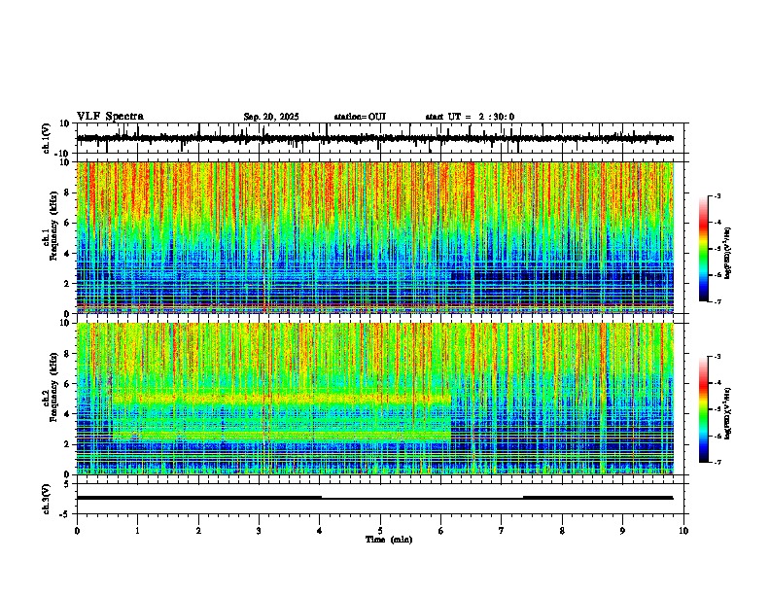Click the "-3" label on the ch.2 colorbar
Viewport: 770px width, 595px height.
click(717, 357)
